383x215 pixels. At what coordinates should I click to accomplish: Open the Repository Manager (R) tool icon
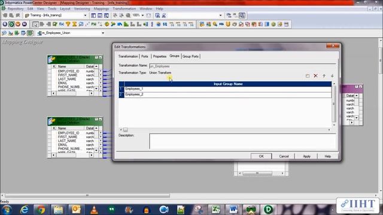(5, 24)
